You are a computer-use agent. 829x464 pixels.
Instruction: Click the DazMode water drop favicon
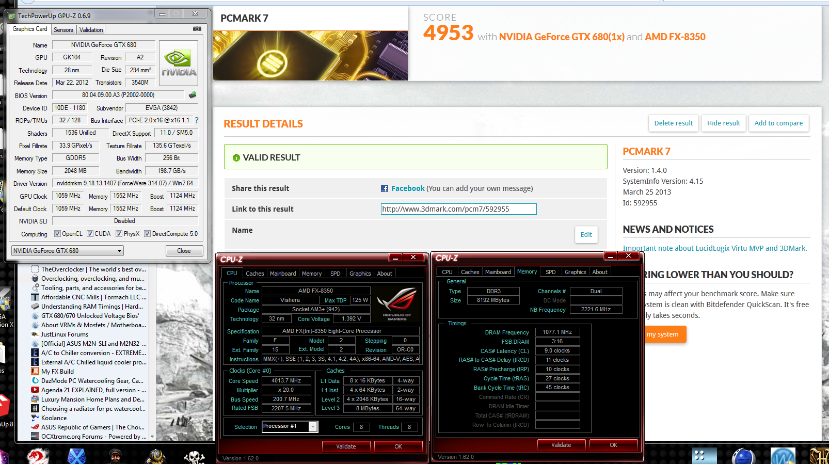[35, 381]
